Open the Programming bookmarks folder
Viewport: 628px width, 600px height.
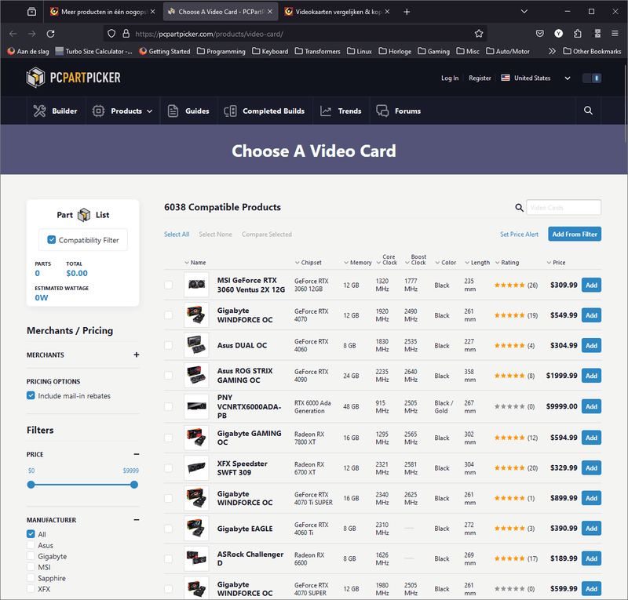(x=221, y=51)
